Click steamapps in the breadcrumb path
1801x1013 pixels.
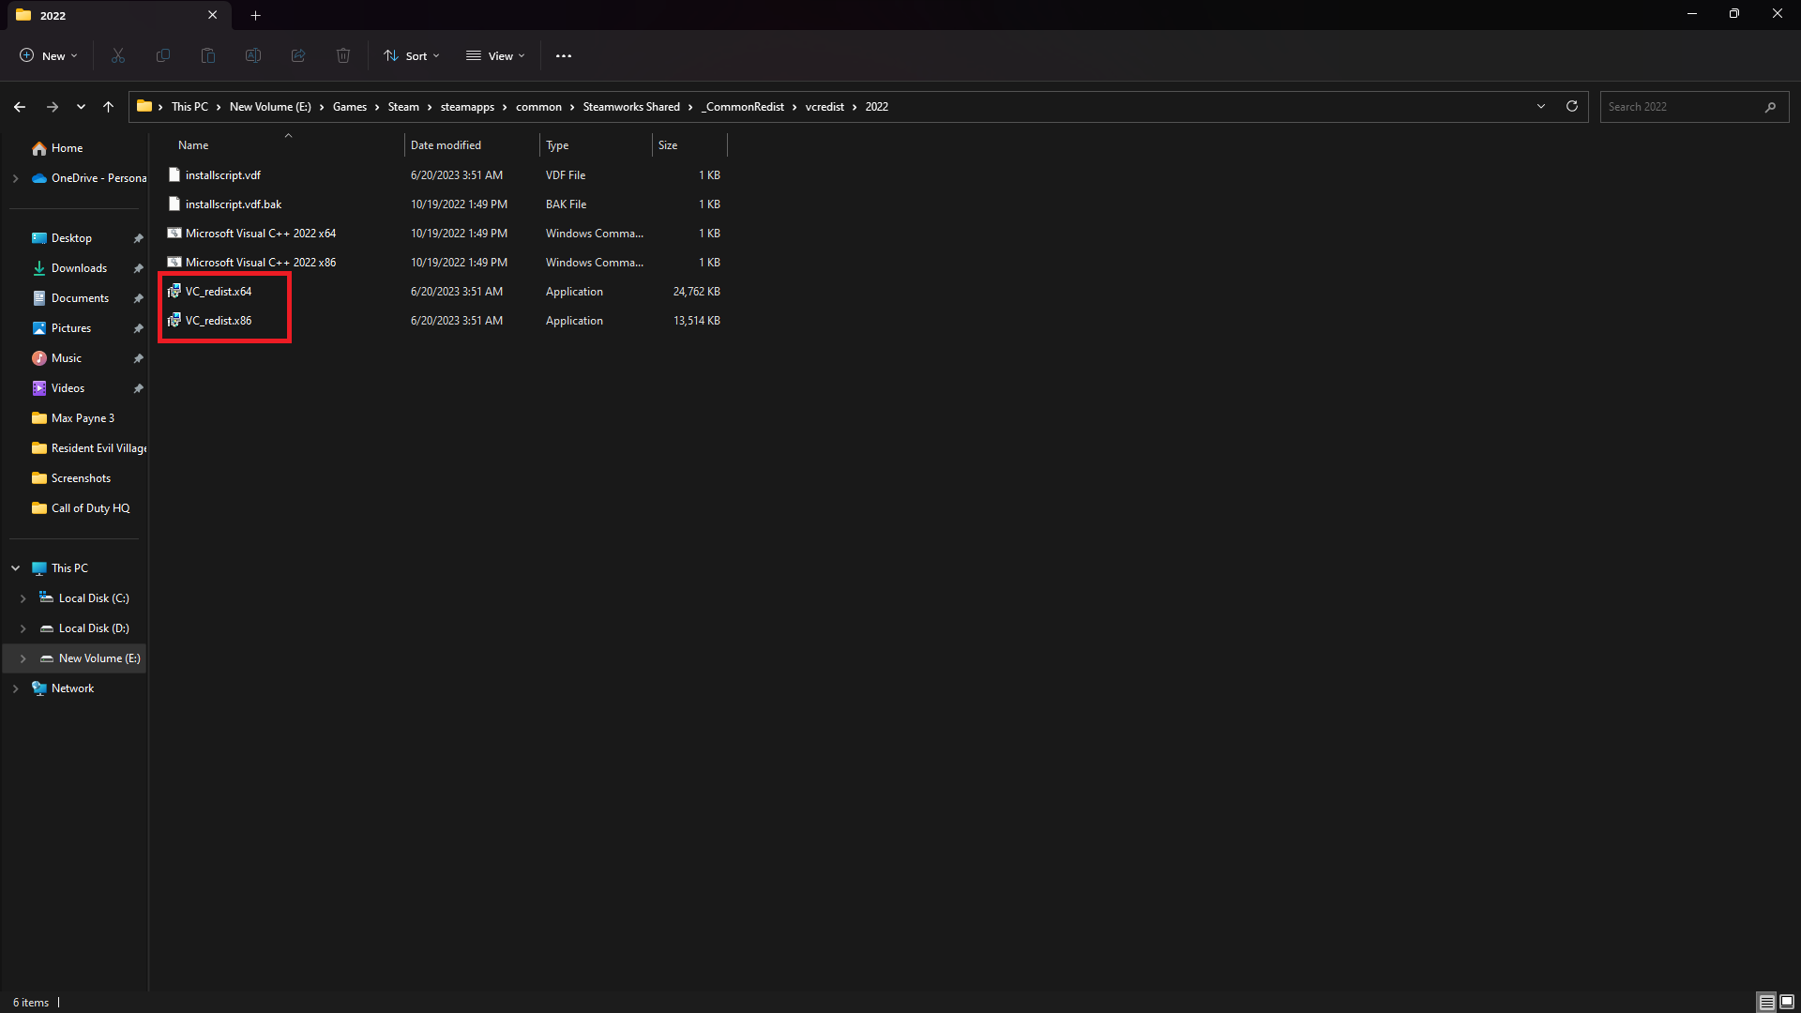coord(467,107)
